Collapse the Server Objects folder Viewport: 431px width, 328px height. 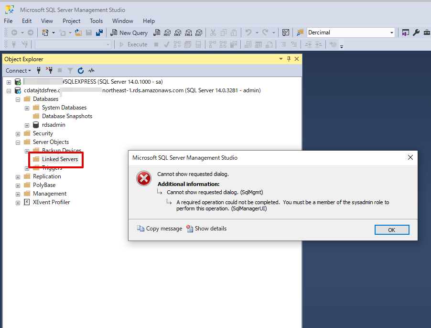[18, 142]
